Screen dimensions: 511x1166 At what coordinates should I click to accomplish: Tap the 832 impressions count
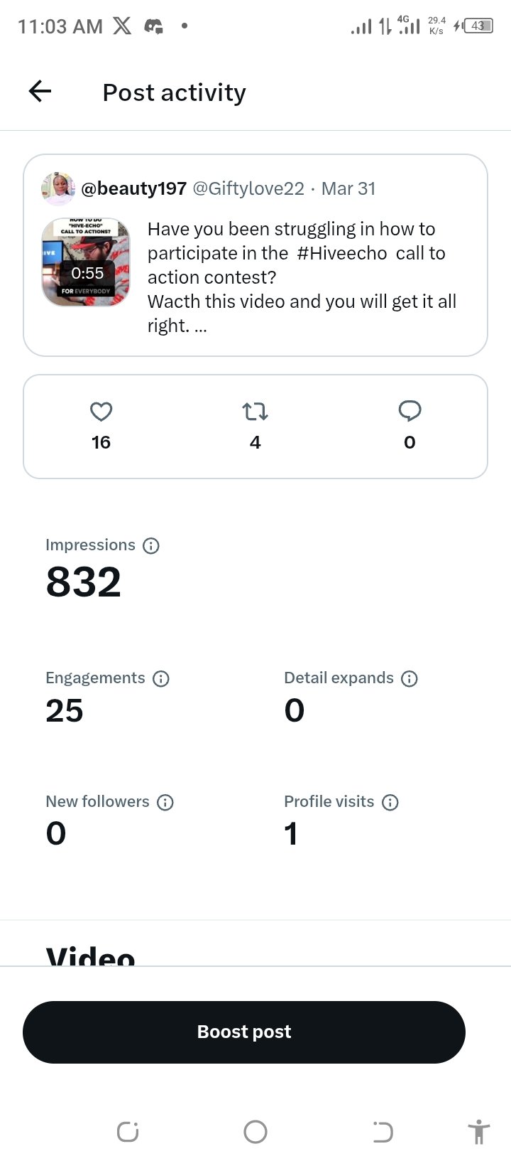tap(84, 582)
